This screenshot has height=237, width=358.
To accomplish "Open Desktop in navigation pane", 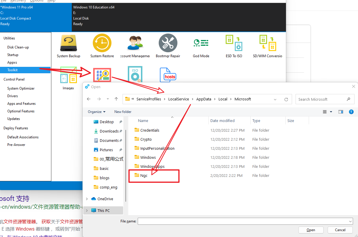I will pyautogui.click(x=107, y=122).
